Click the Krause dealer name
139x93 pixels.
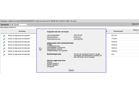coord(50,62)
